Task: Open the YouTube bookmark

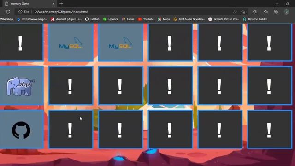Action: click(146, 19)
